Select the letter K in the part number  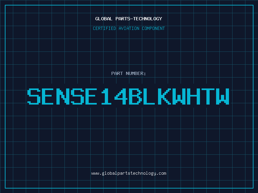pos(164,96)
